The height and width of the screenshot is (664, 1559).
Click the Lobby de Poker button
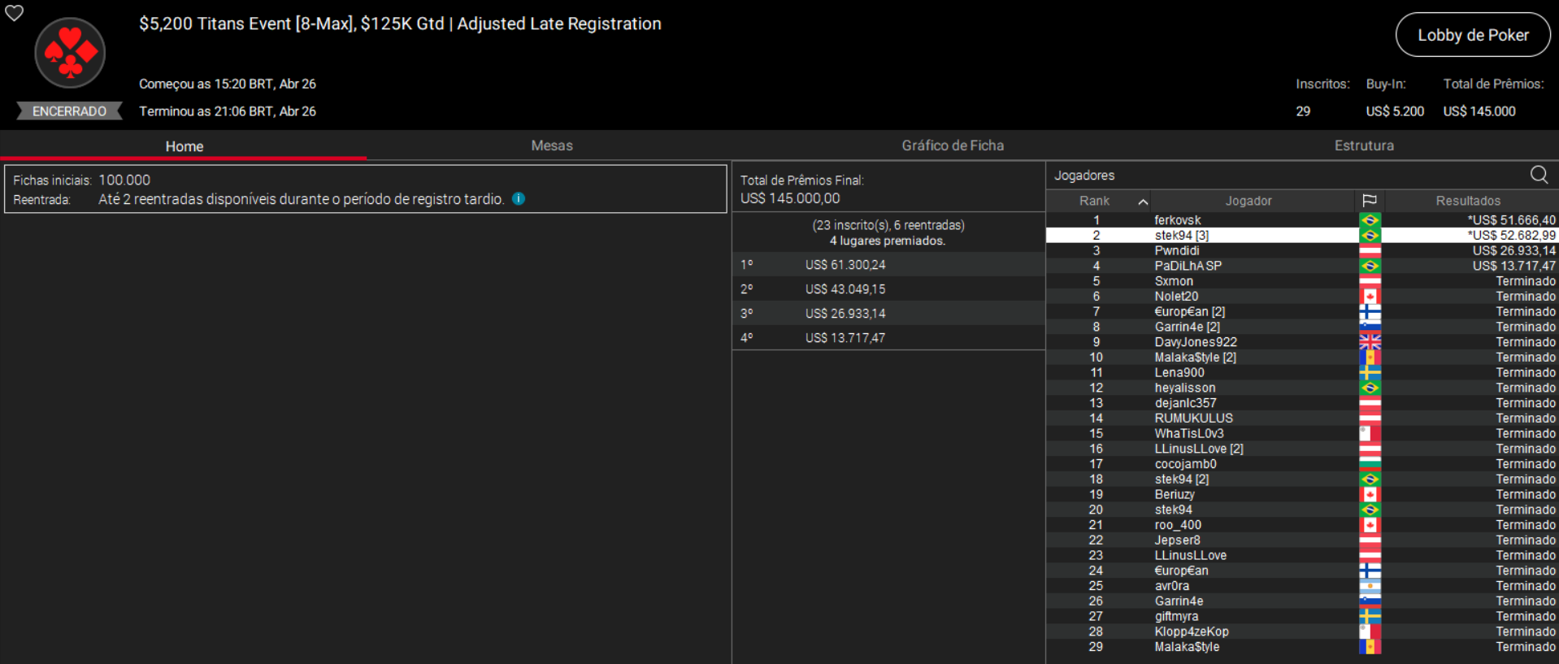[x=1473, y=35]
